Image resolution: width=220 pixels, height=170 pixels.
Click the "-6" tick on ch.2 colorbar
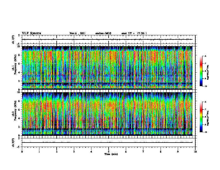205,102
